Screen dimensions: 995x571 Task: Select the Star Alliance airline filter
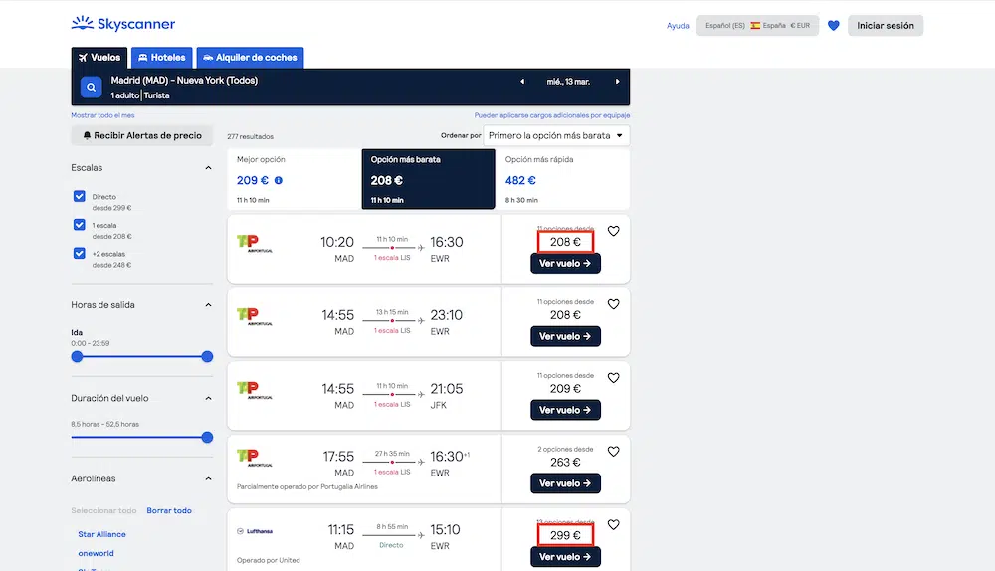[x=101, y=534]
